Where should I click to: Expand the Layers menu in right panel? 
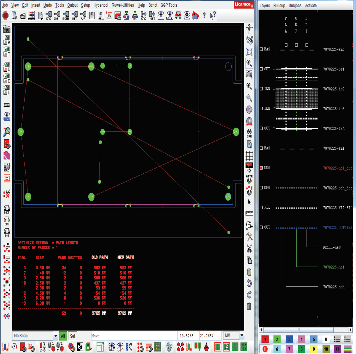[x=265, y=5]
